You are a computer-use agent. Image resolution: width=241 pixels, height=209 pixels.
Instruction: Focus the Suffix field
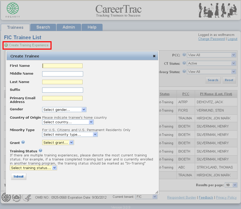pos(63,90)
